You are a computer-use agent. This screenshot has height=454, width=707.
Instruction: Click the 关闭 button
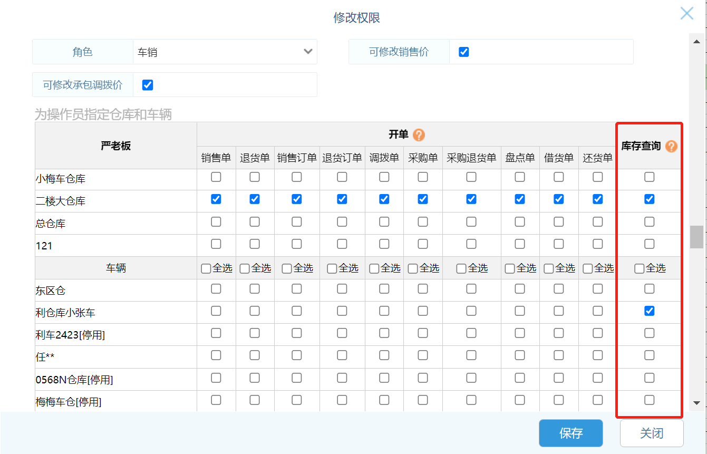coord(652,433)
